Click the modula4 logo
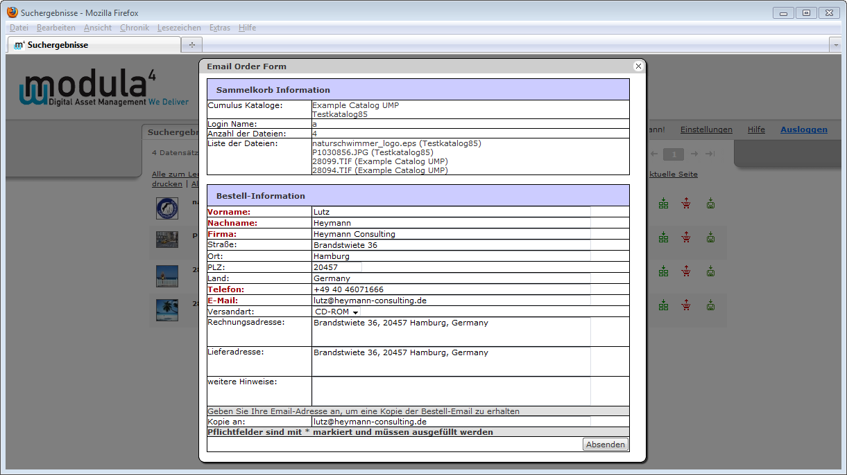This screenshot has width=847, height=475. (104, 87)
